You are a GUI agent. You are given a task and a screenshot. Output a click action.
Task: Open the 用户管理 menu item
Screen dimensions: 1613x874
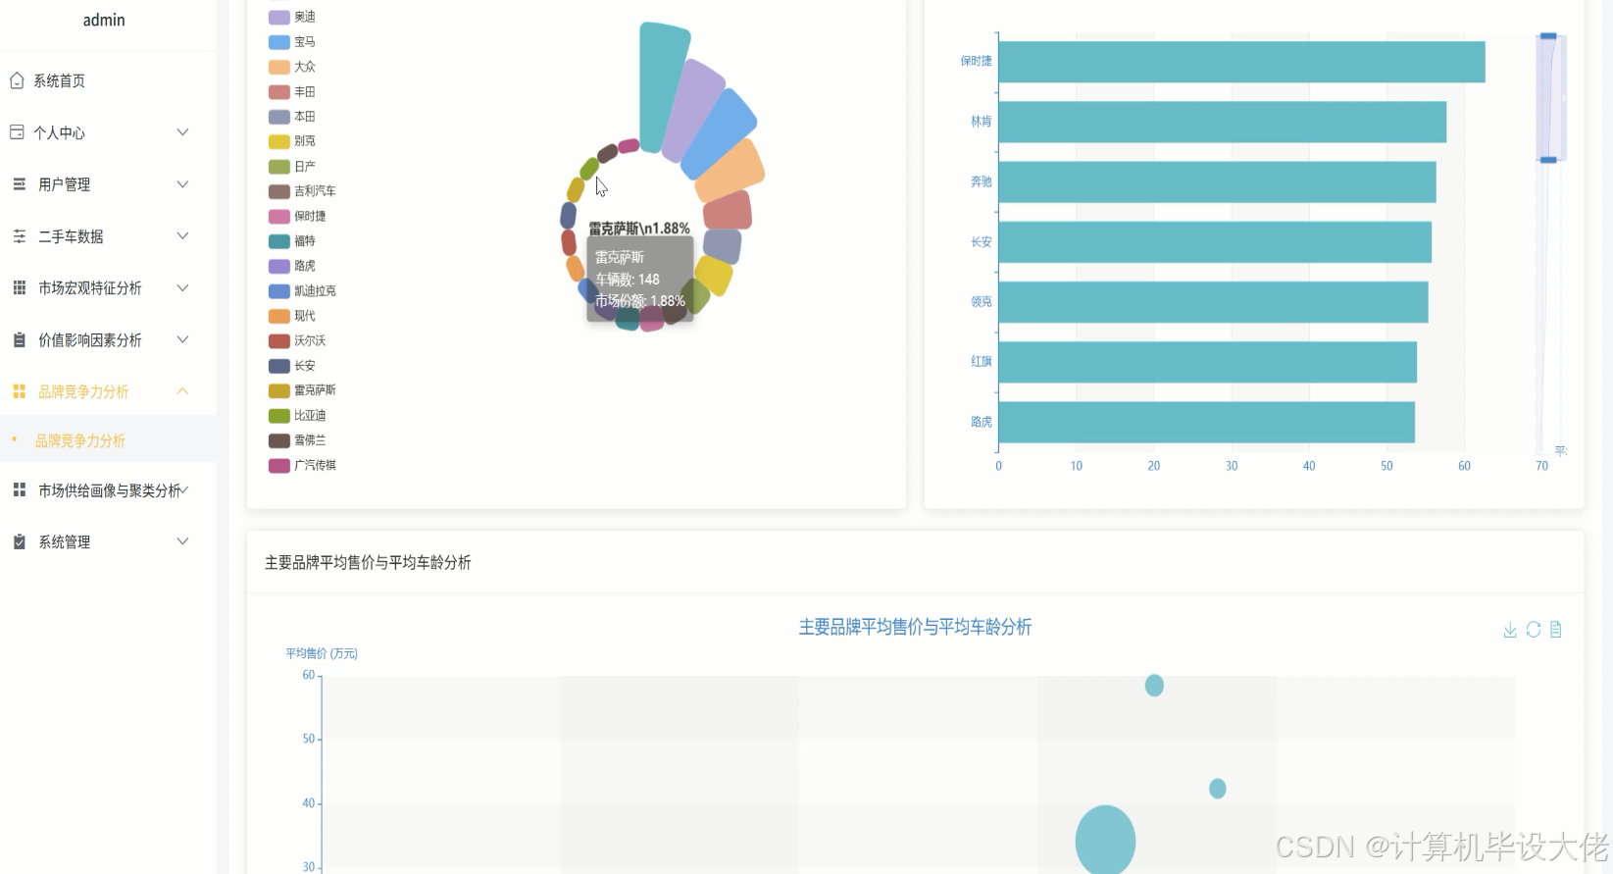[108, 184]
